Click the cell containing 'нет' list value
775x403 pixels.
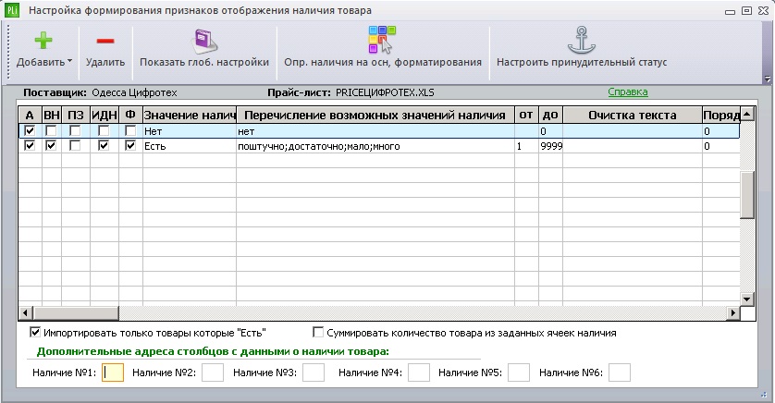click(375, 131)
